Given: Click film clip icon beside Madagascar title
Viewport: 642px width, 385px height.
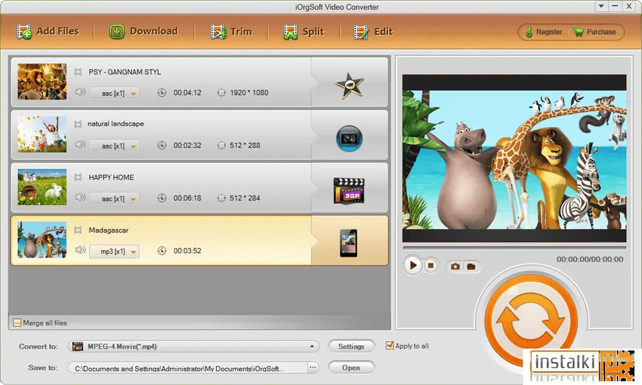Looking at the screenshot, I should click(78, 230).
